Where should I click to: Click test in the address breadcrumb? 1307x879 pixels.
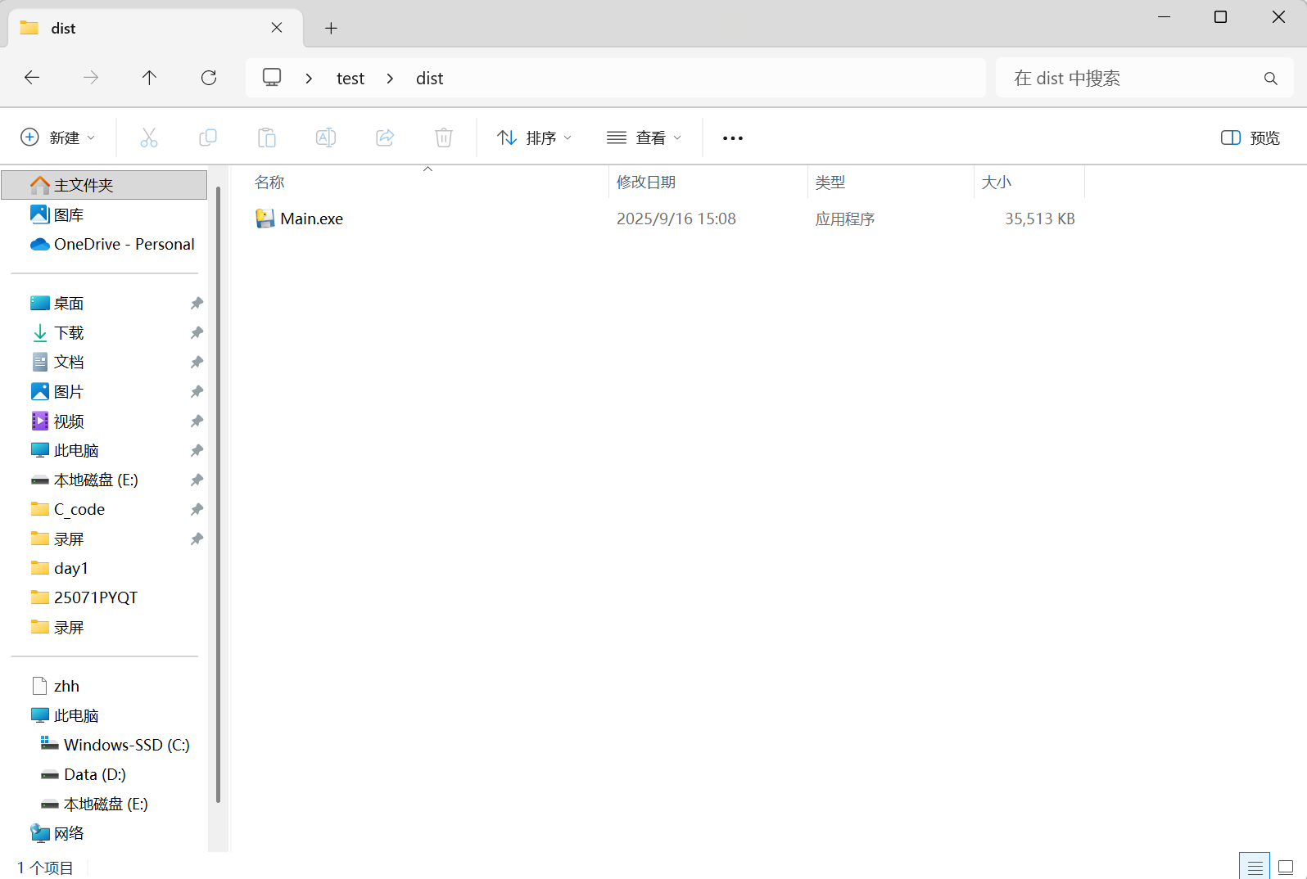click(x=350, y=79)
